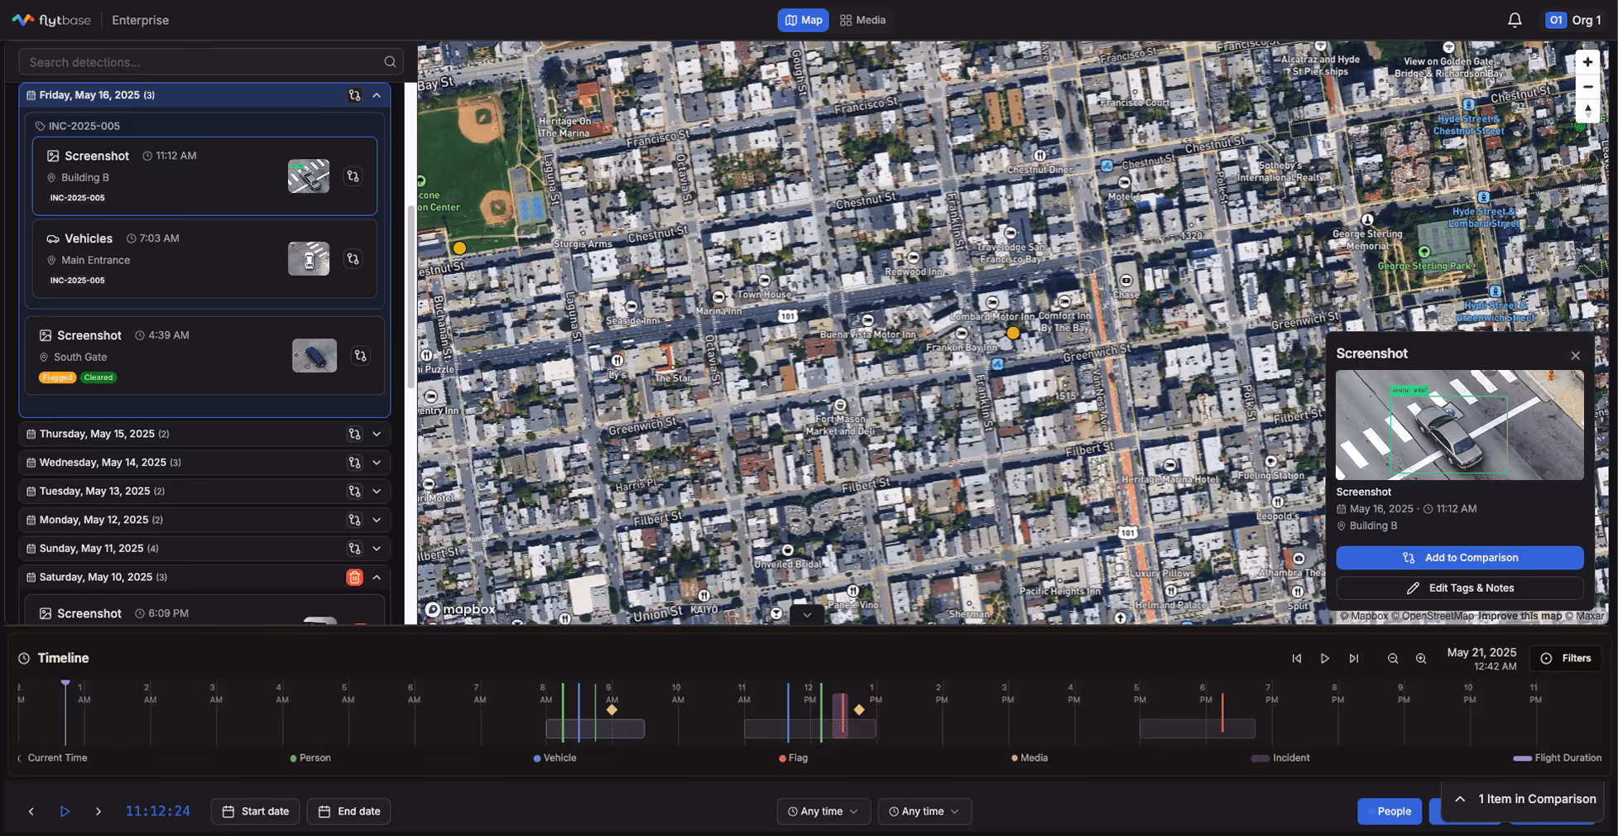
Task: Click the red trash icon on Saturday, May 10
Action: click(x=354, y=577)
